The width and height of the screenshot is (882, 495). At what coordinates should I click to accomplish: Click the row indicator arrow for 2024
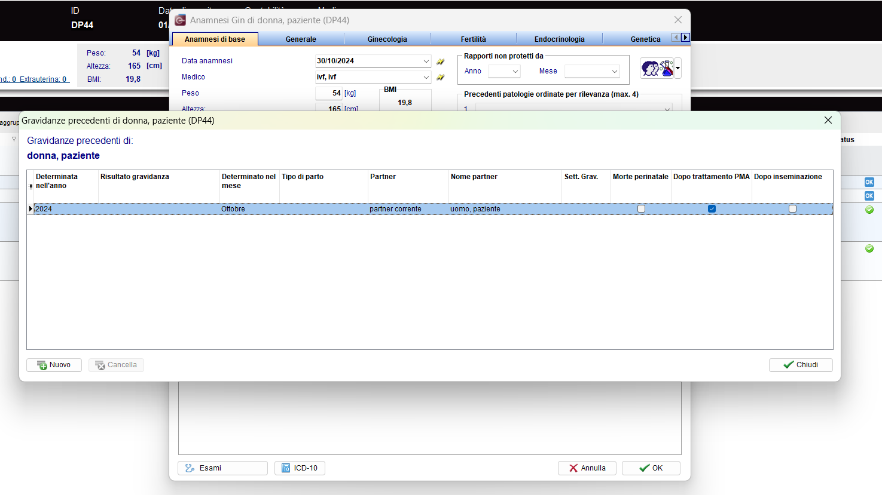tap(30, 209)
